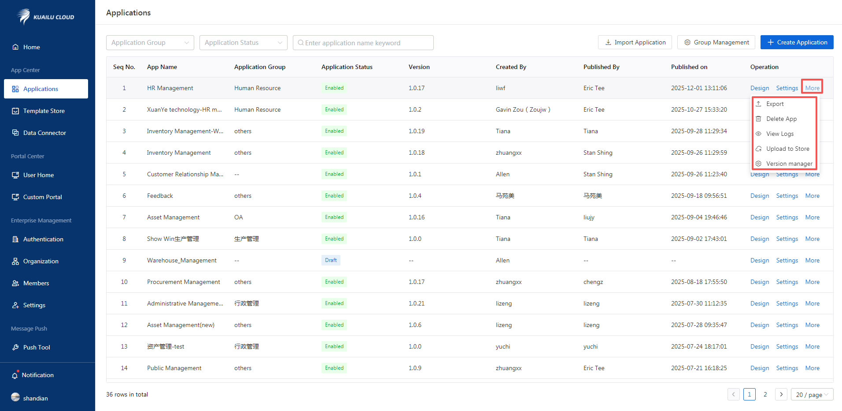
Task: Click the shandian user avatar
Action: pos(15,397)
